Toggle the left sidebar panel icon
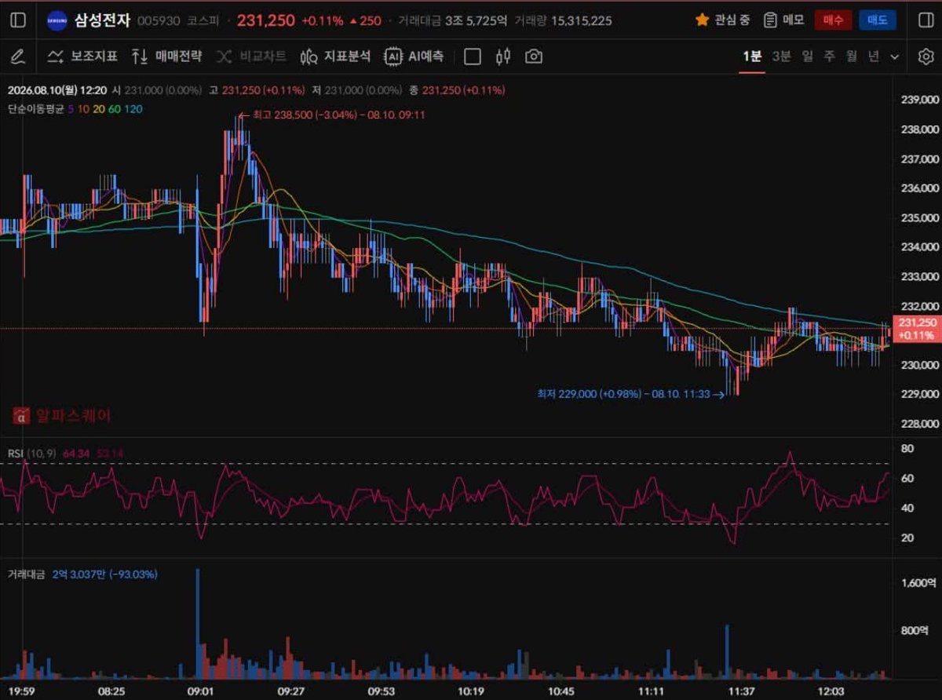The image size is (942, 700). (x=17, y=20)
